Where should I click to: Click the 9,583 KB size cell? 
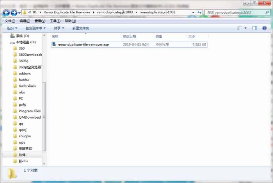[199, 44]
